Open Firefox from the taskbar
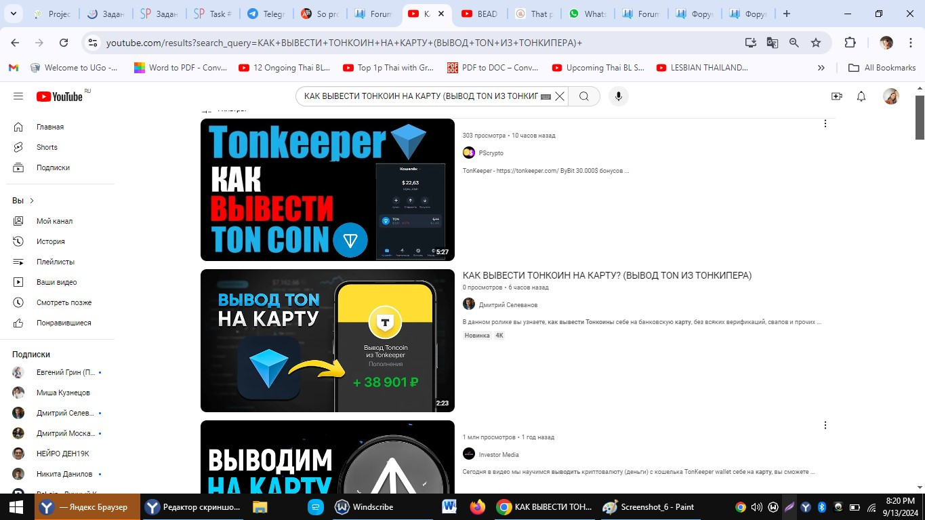The height and width of the screenshot is (520, 925). (x=477, y=506)
